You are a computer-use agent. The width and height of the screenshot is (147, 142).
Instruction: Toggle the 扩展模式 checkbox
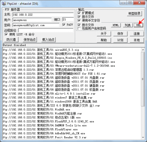coord(79,13)
